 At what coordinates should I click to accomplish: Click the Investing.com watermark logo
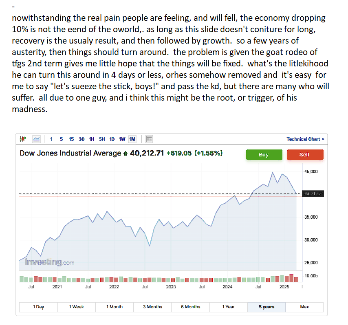click(50, 262)
